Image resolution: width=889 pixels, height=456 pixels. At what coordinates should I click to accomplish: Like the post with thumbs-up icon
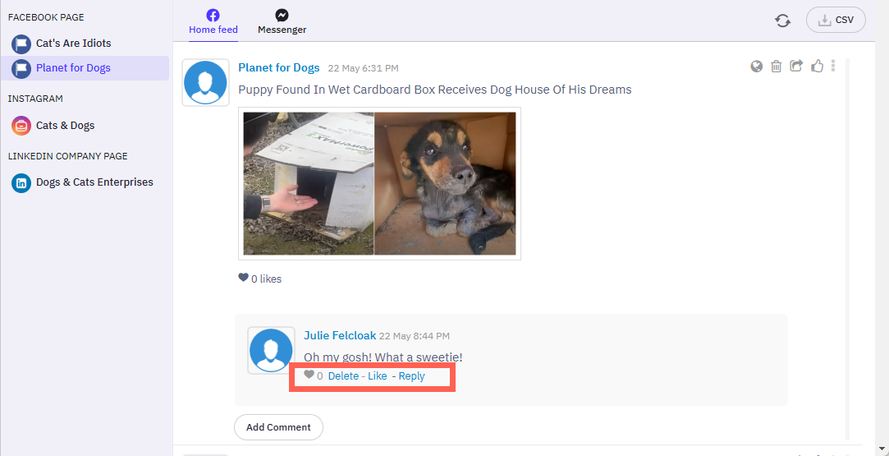click(x=817, y=67)
